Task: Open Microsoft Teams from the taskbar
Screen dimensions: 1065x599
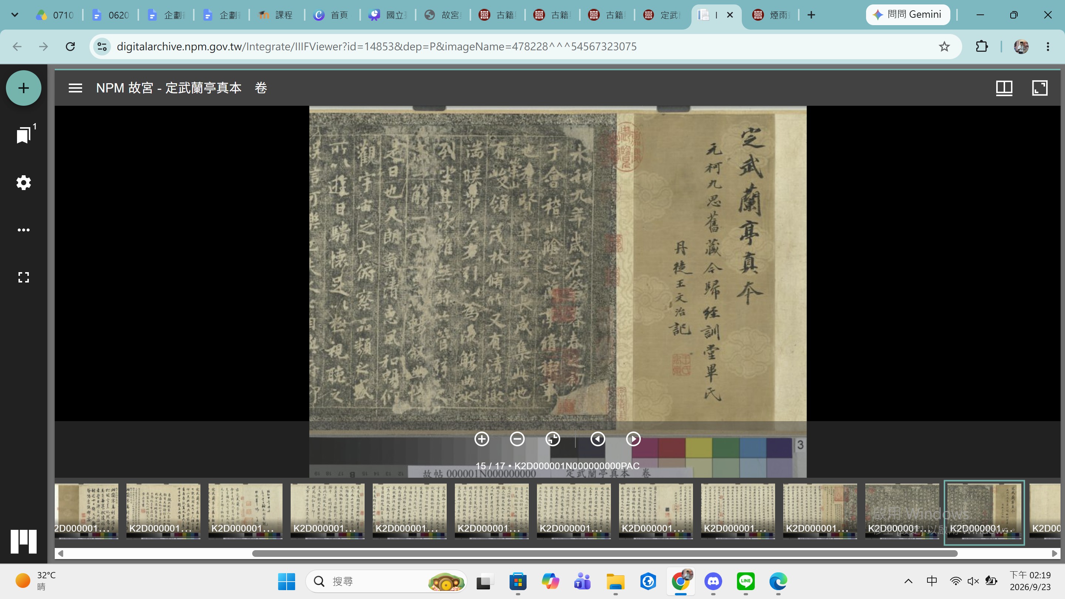Action: [582, 582]
